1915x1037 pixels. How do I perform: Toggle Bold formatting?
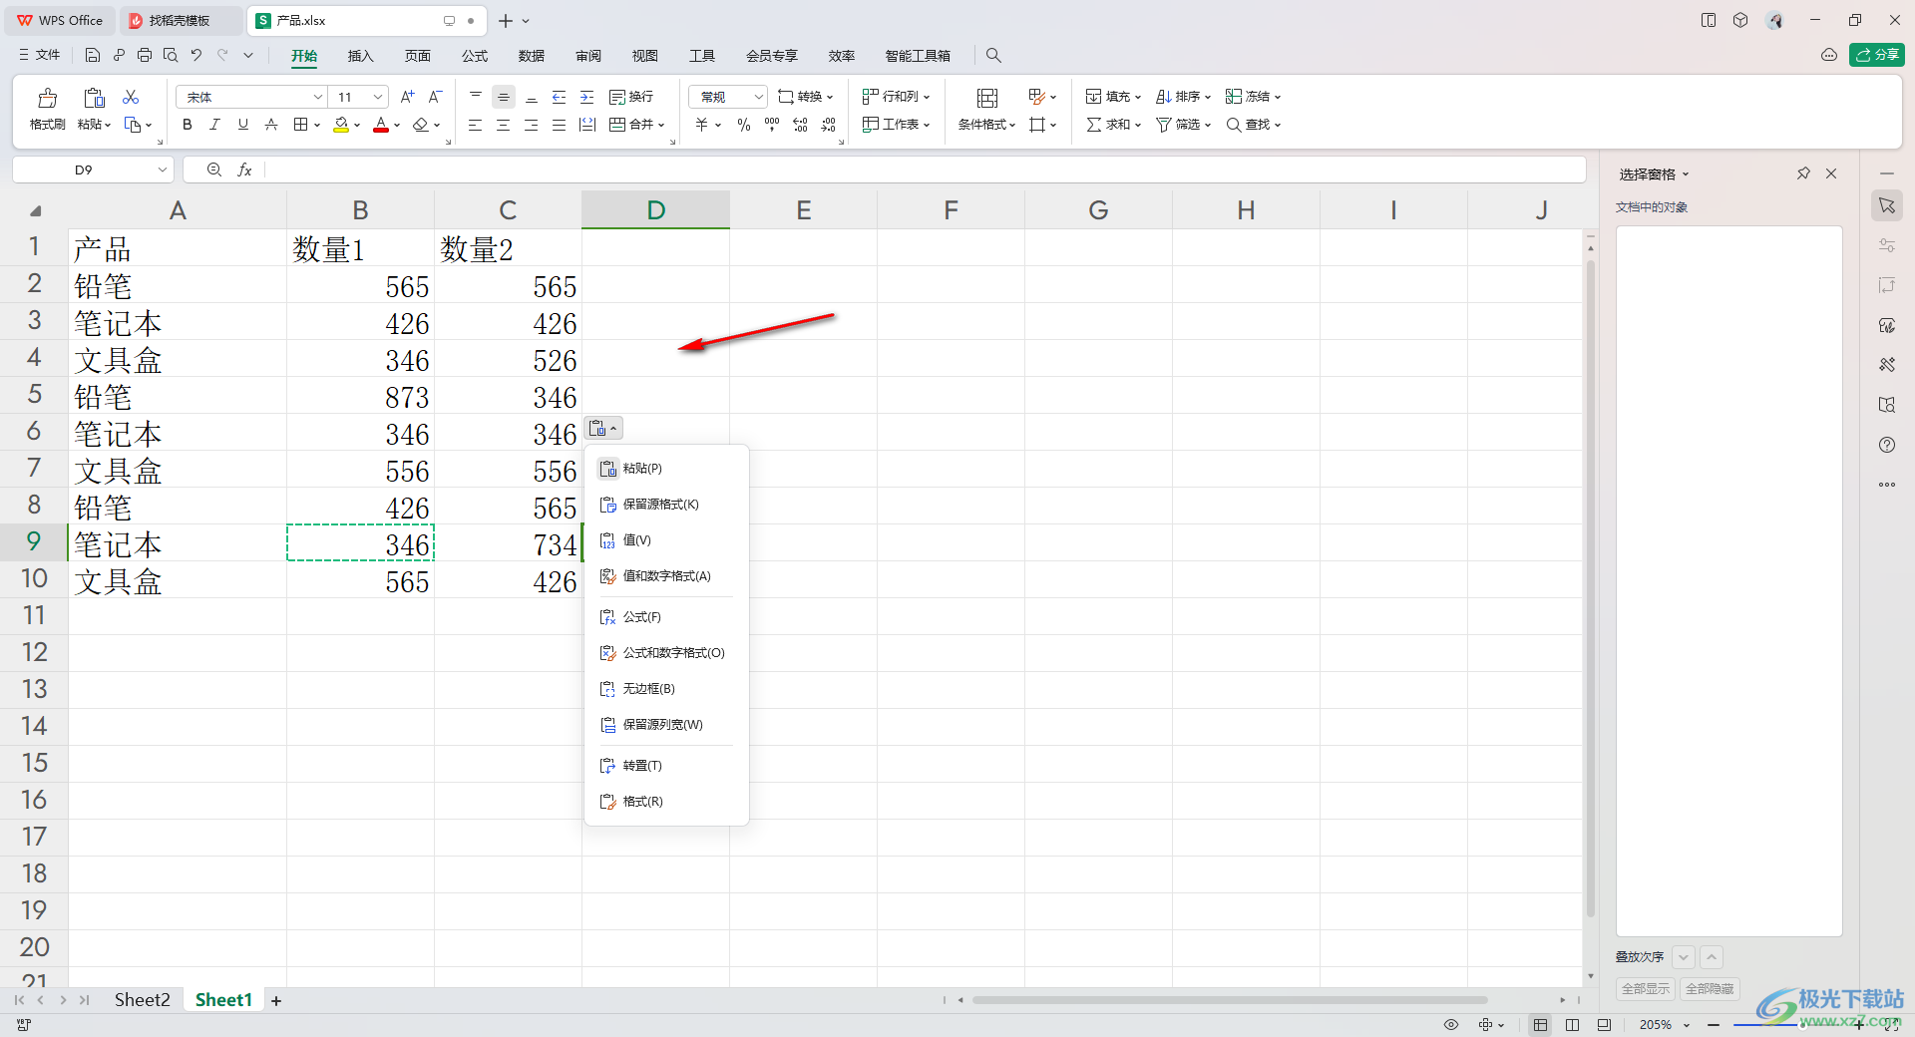point(187,125)
